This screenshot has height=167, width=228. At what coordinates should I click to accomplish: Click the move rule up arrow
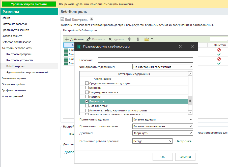coord(129,39)
